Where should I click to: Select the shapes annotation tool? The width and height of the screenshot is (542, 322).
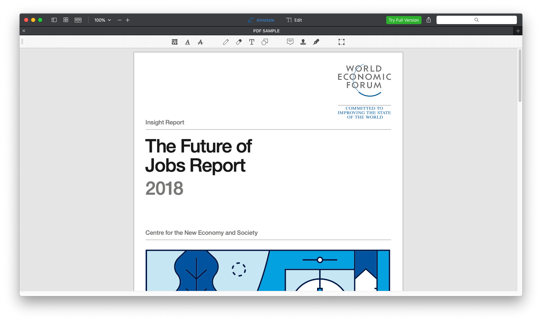[x=264, y=42]
